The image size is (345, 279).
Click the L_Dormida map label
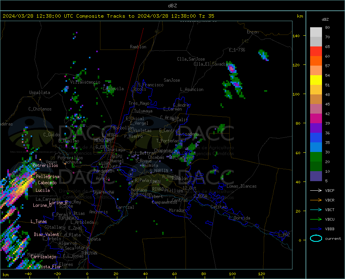[239, 218]
